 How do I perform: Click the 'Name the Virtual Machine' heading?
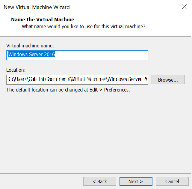(x=43, y=19)
